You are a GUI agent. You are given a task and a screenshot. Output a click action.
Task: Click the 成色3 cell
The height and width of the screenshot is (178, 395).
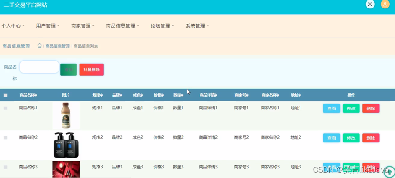(x=138, y=167)
